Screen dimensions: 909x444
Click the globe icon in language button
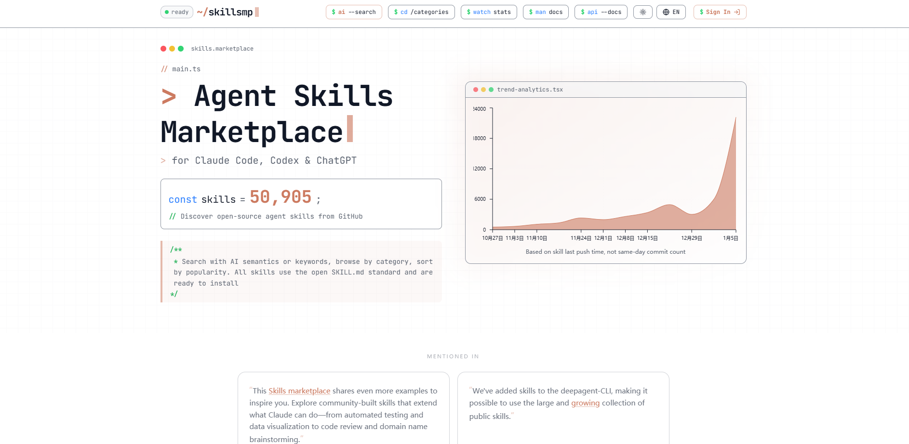tap(666, 12)
